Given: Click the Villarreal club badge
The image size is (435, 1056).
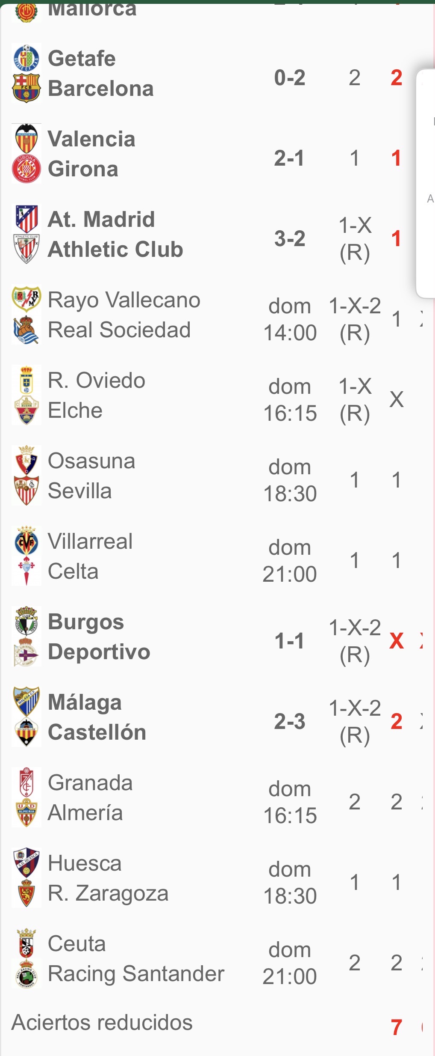Looking at the screenshot, I should [x=26, y=541].
